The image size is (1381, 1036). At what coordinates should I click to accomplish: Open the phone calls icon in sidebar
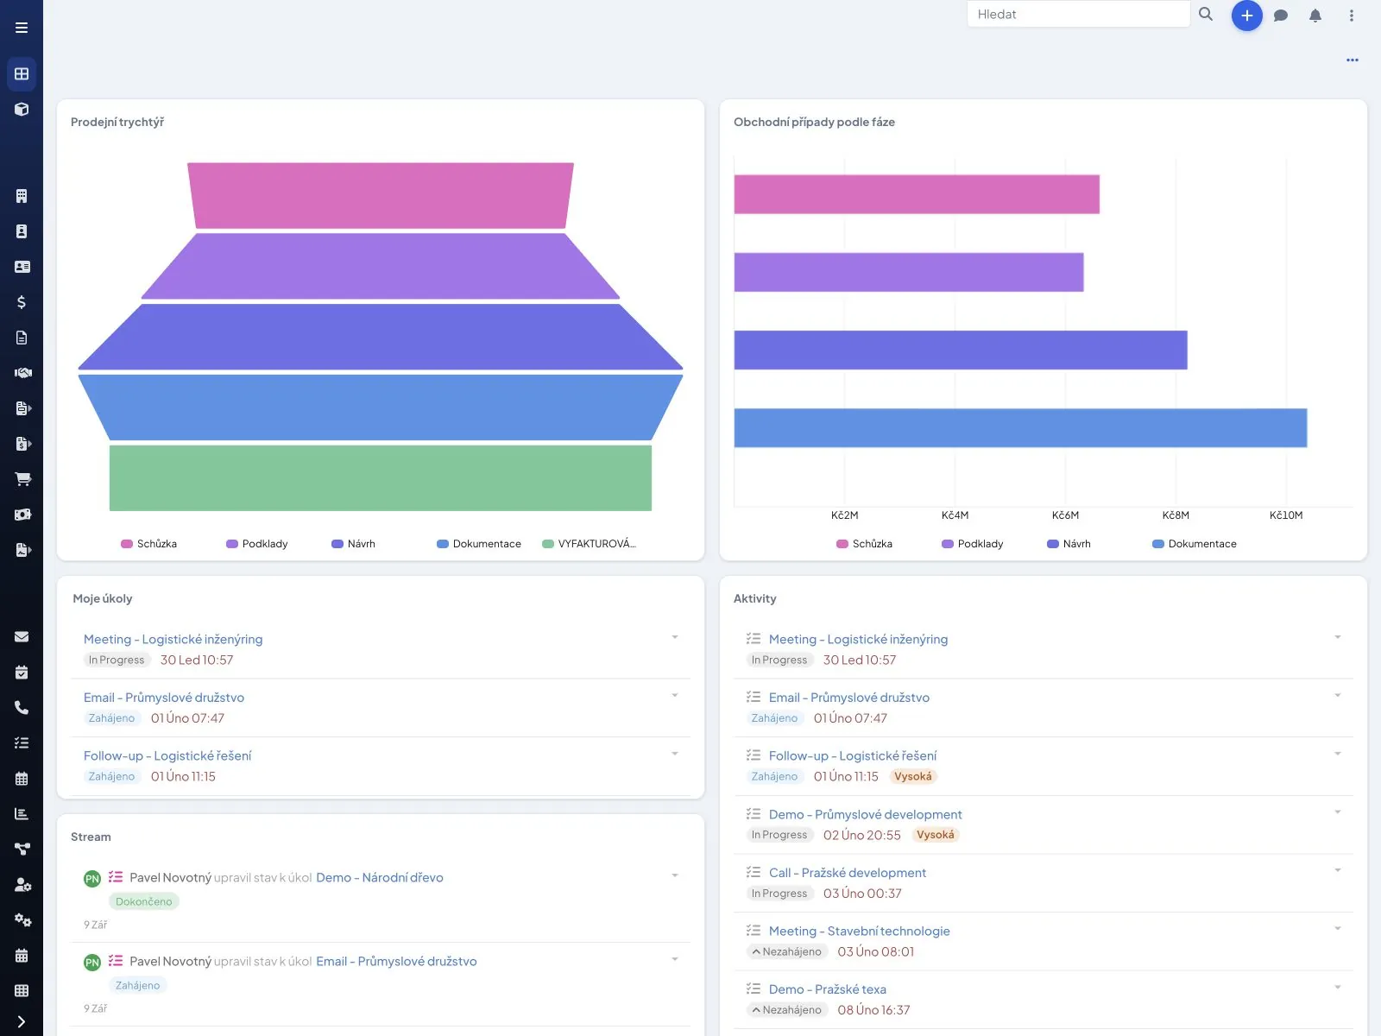tap(22, 708)
